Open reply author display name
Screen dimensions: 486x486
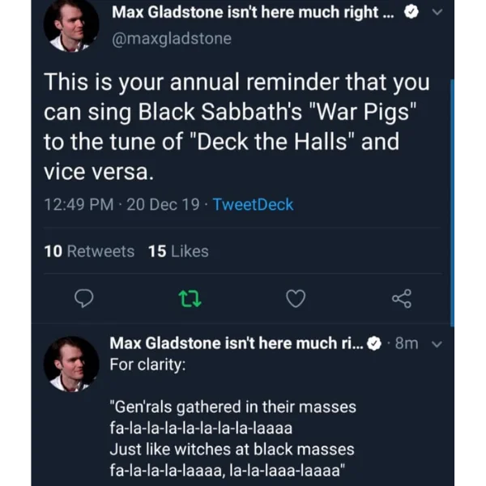coord(237,343)
